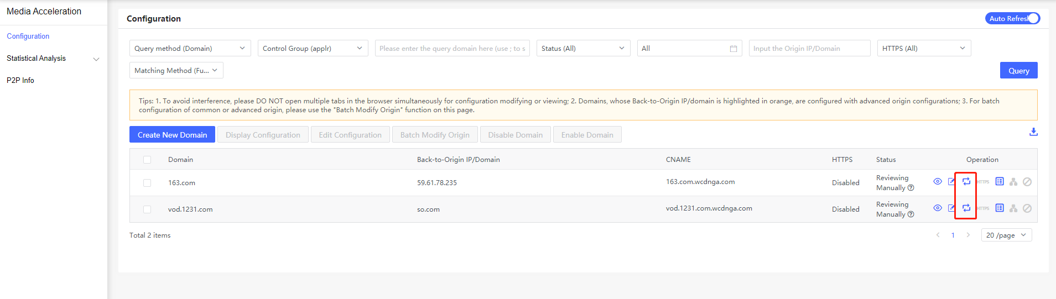Open the 20 /page pagination dropdown
Viewport: 1056px width, 299px height.
click(1006, 235)
